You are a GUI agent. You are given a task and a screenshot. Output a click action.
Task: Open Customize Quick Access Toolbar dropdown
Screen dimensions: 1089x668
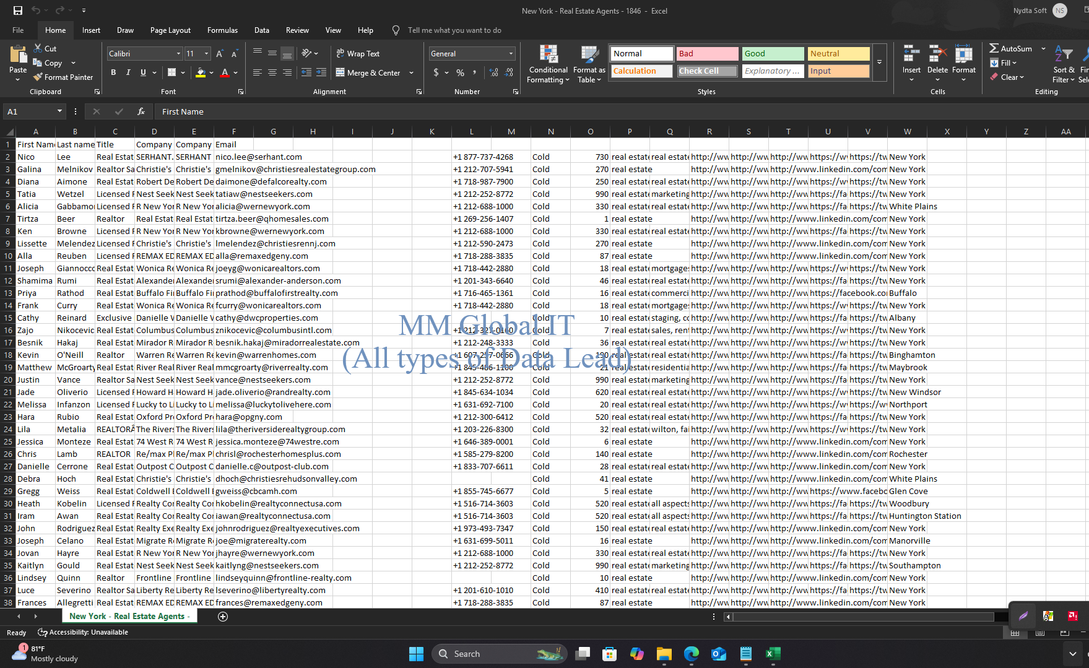click(x=84, y=11)
